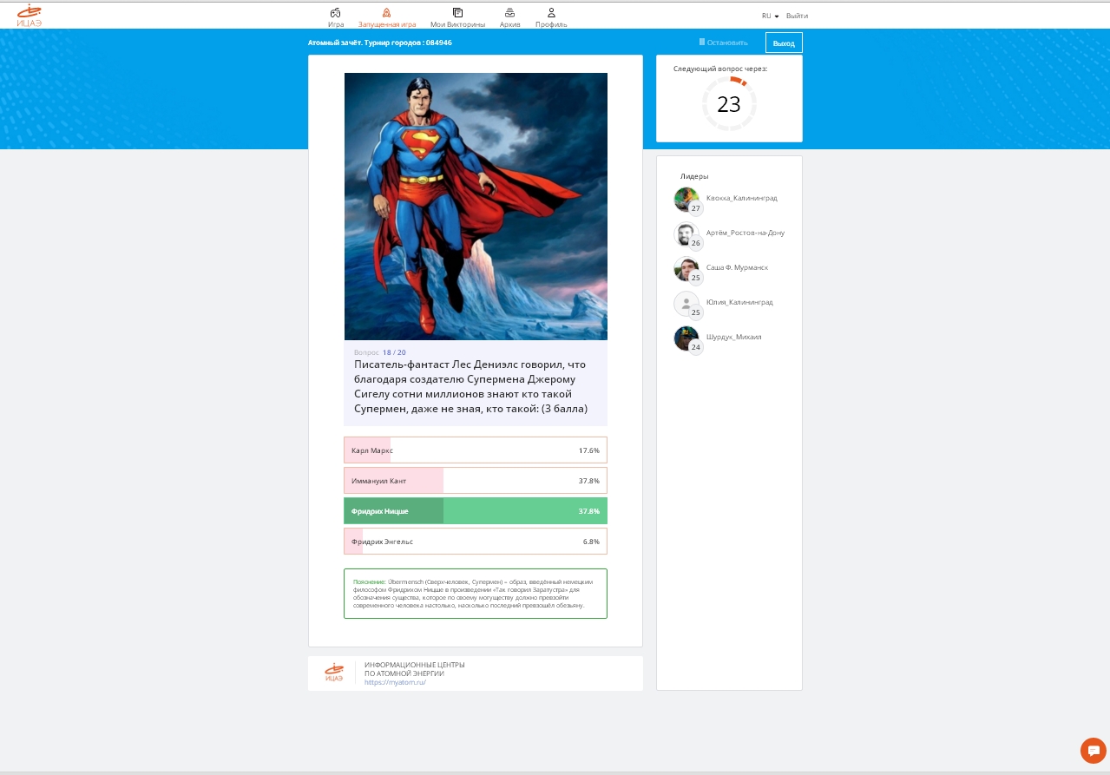Click the Выход button
This screenshot has height=775, width=1110.
coord(784,43)
